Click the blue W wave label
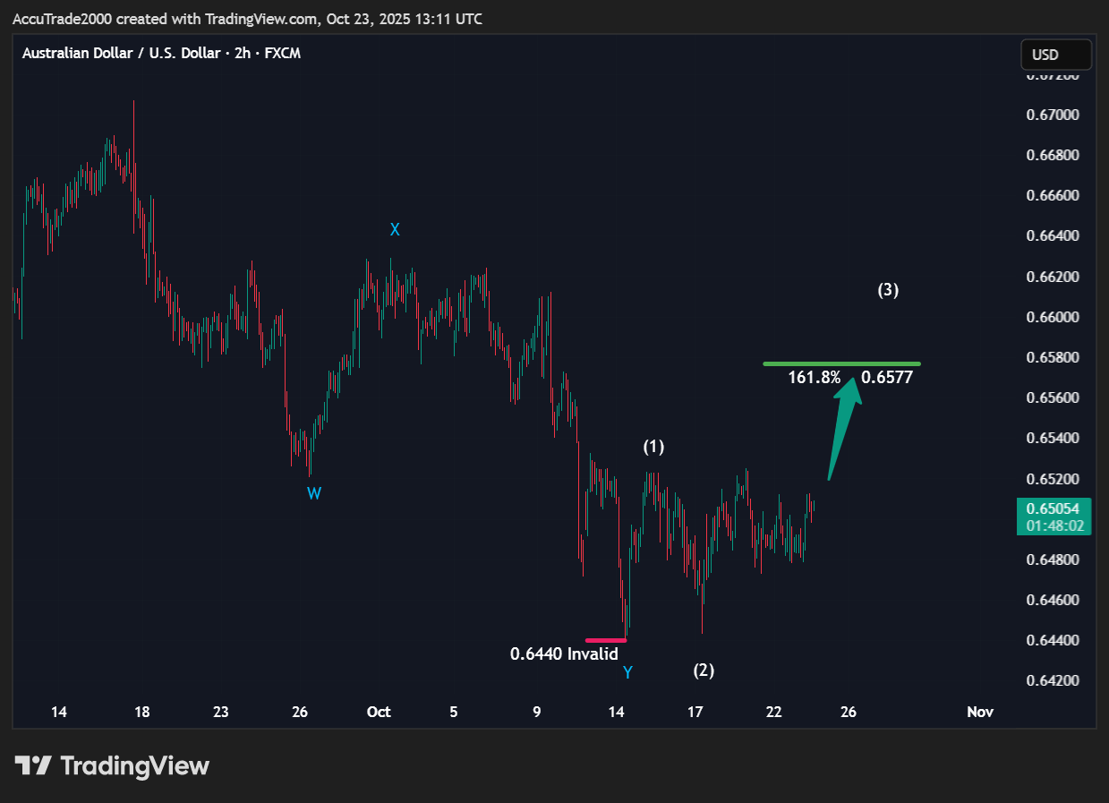 314,493
